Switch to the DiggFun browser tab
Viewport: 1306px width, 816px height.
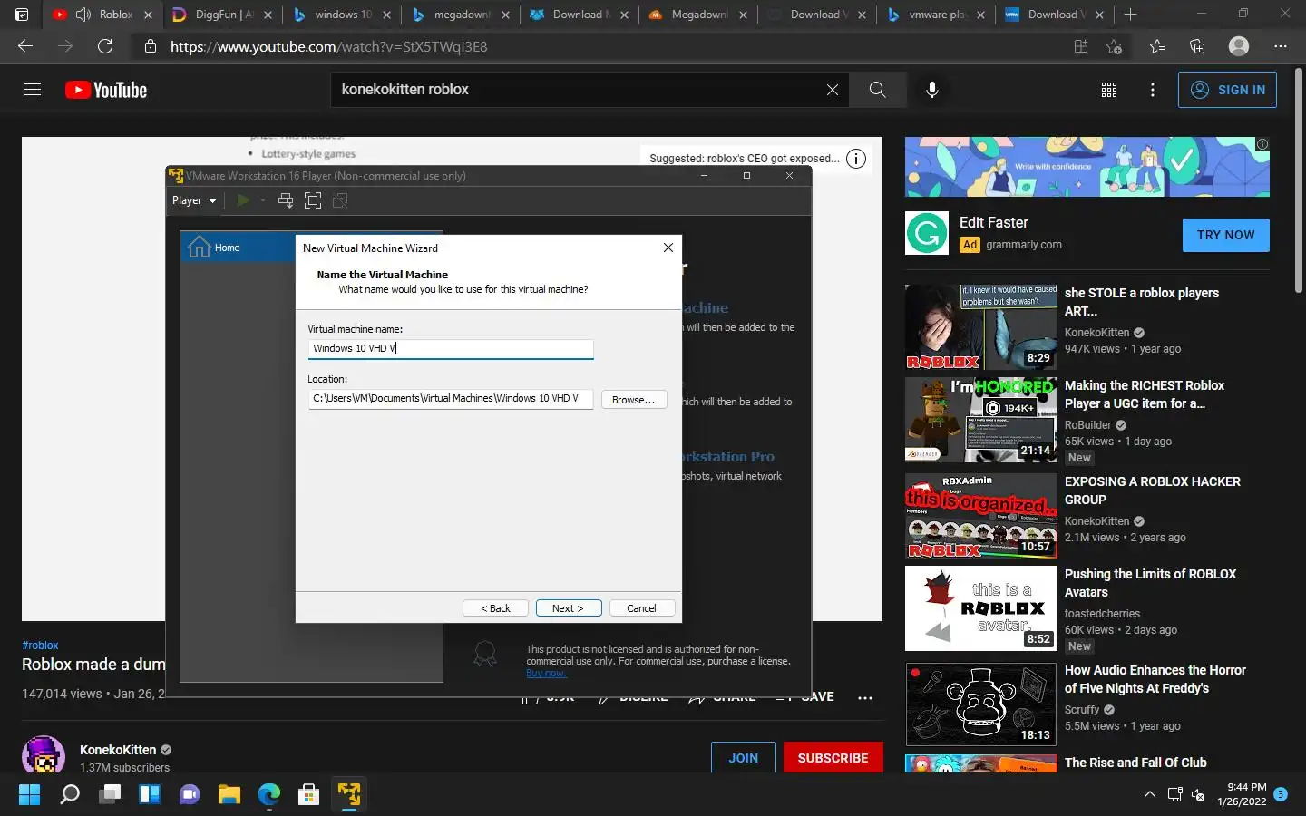pyautogui.click(x=222, y=15)
